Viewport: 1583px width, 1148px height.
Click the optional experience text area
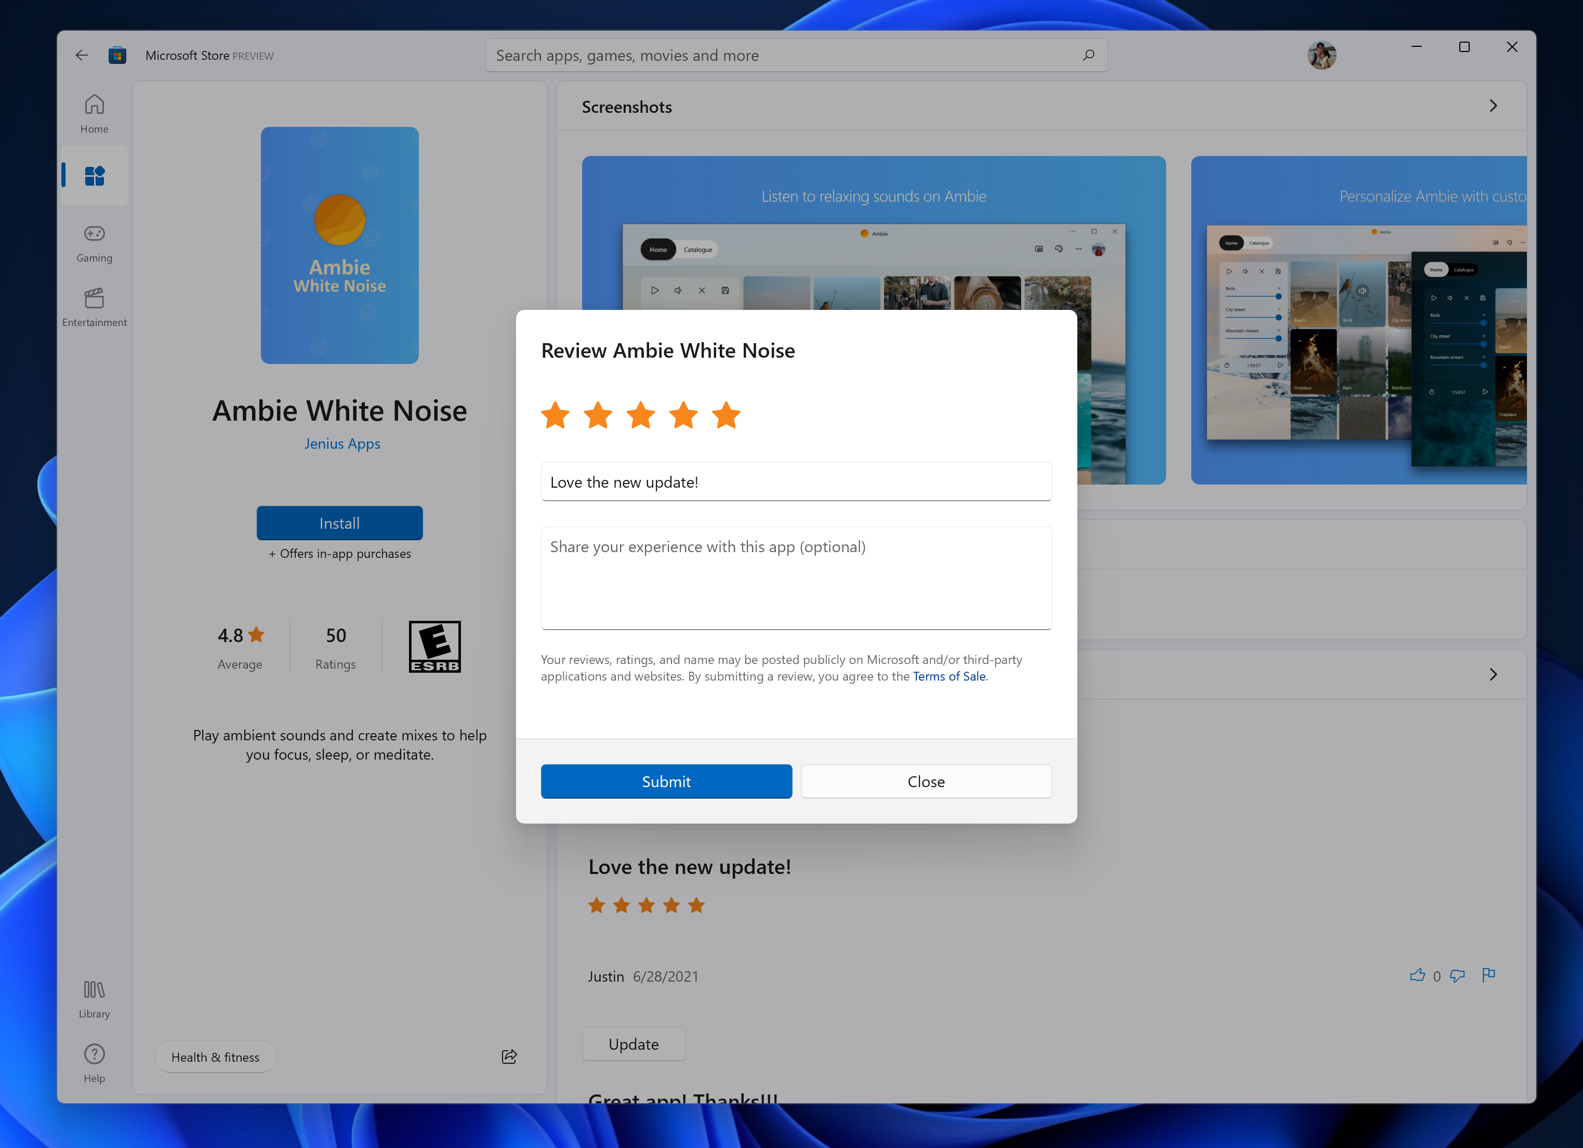796,578
